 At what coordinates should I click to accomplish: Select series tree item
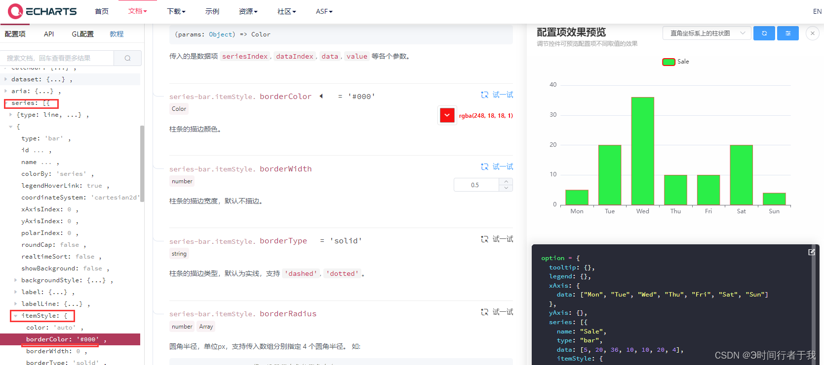[31, 103]
